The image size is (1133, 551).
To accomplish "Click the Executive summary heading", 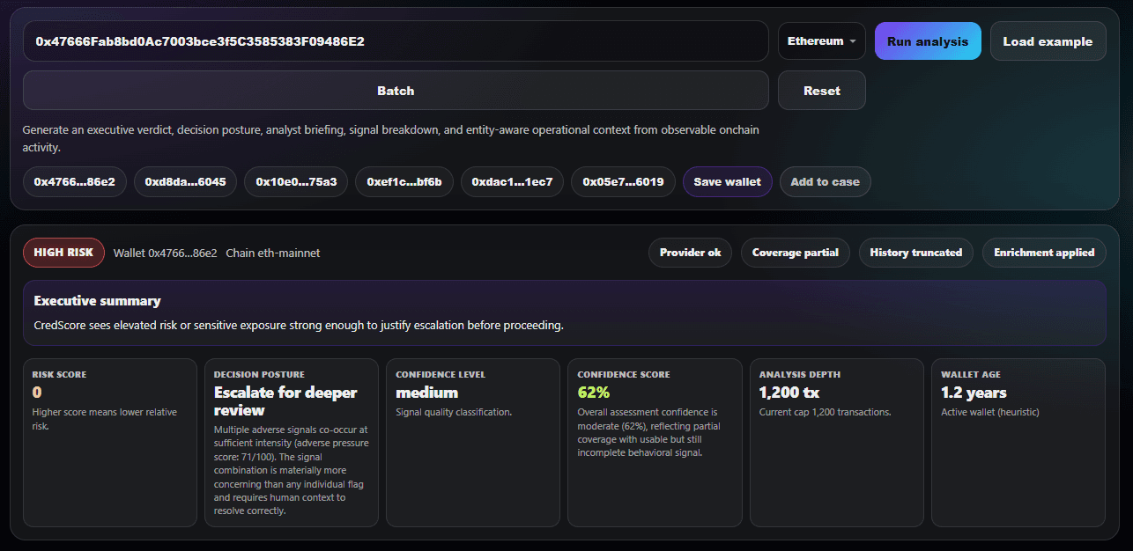I will [97, 301].
